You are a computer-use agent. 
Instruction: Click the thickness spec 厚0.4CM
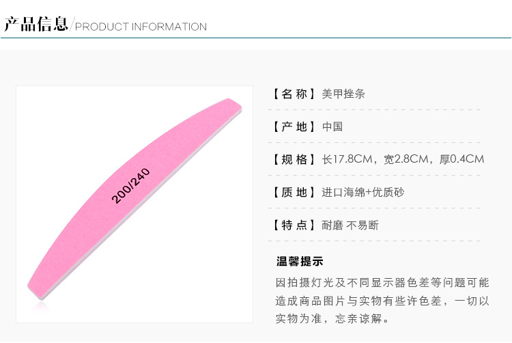click(x=462, y=159)
